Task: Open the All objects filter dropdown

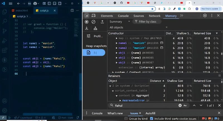Action: [x=138, y=27]
